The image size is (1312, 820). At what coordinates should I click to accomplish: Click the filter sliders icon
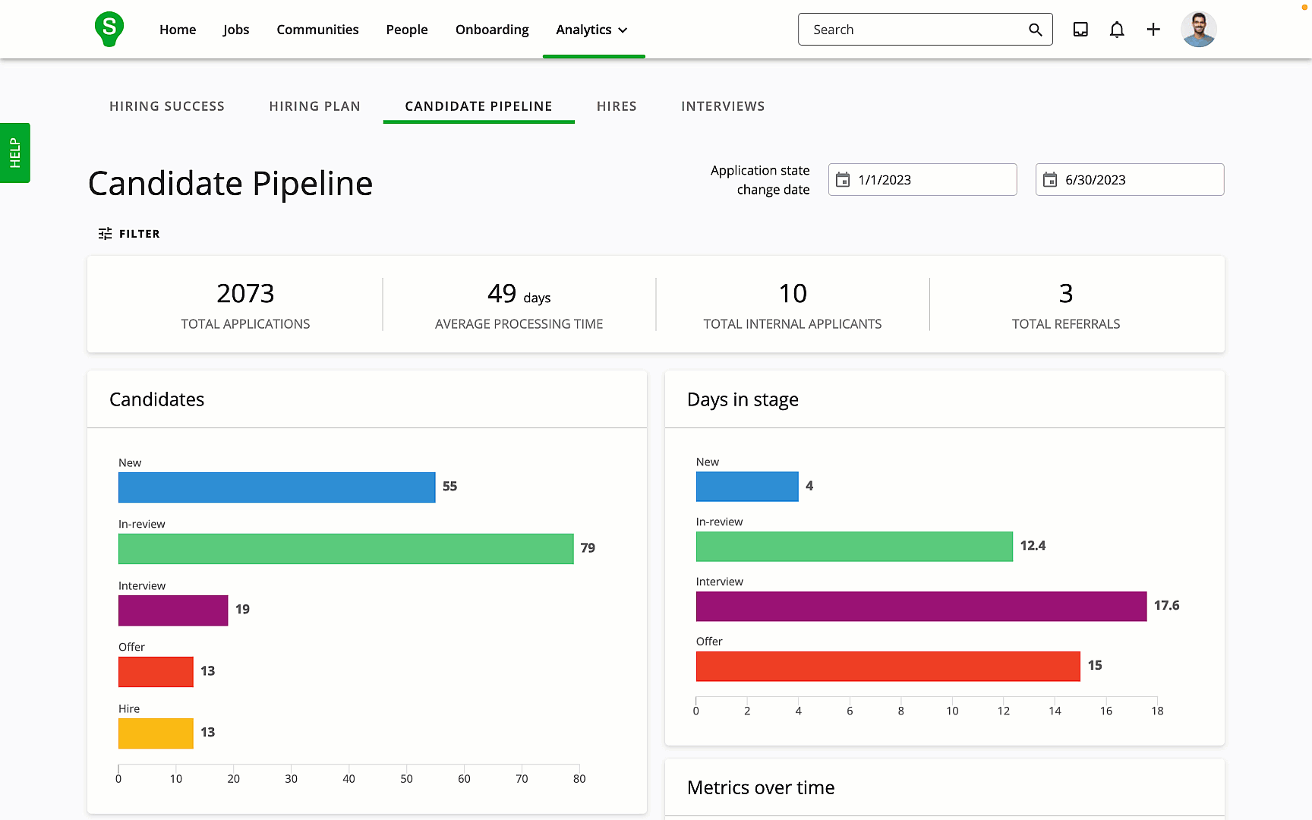(105, 233)
